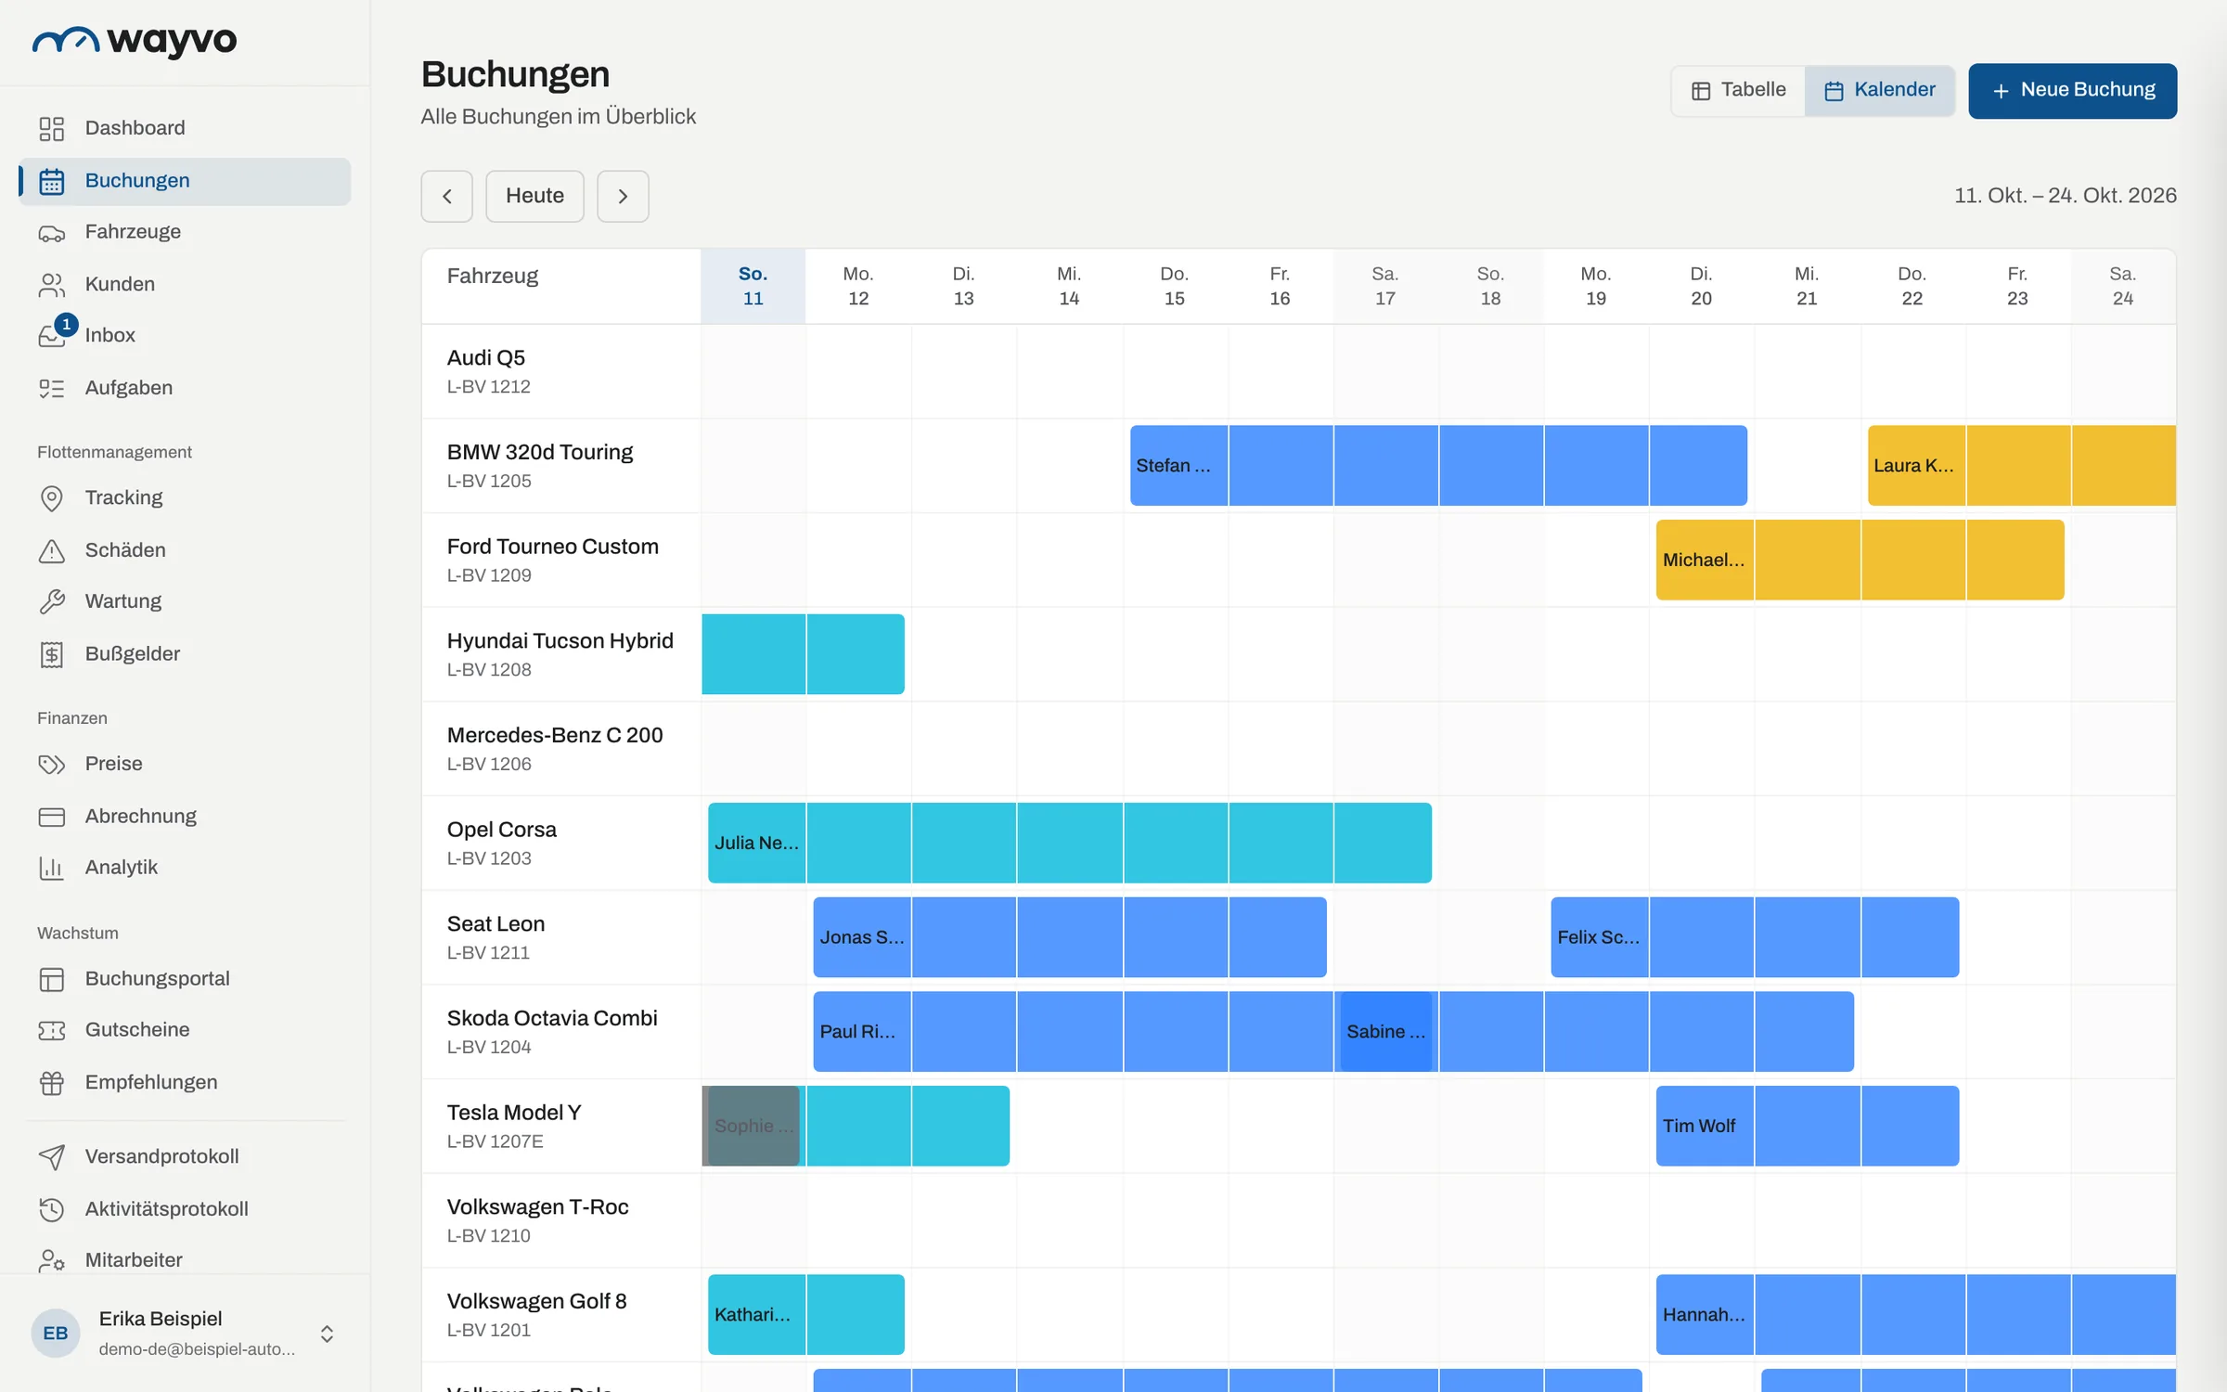The image size is (2227, 1392).
Task: Click the Aktivitätsprotokoll history clock icon
Action: (52, 1209)
